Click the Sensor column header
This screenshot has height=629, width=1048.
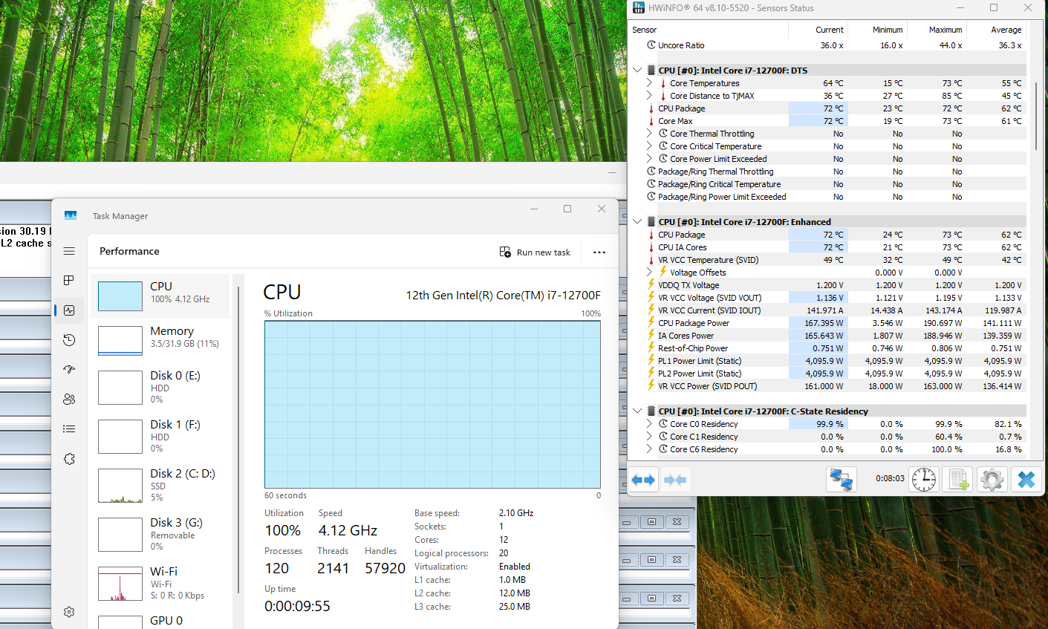[x=708, y=30]
